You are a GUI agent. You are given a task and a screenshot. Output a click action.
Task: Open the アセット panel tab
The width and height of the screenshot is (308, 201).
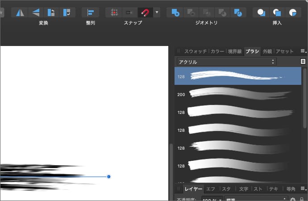[284, 51]
